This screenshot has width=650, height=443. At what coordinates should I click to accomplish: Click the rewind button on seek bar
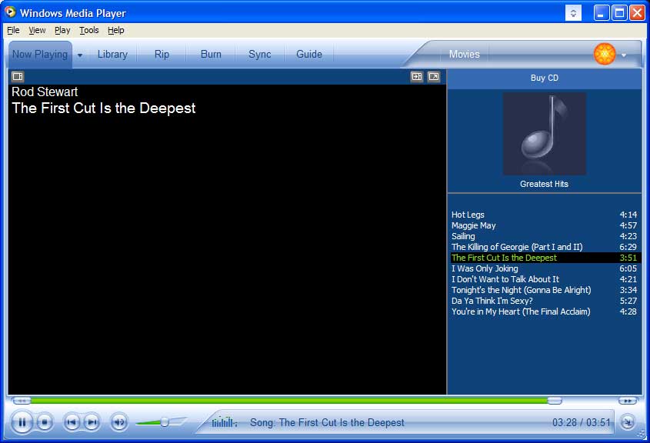tap(21, 401)
